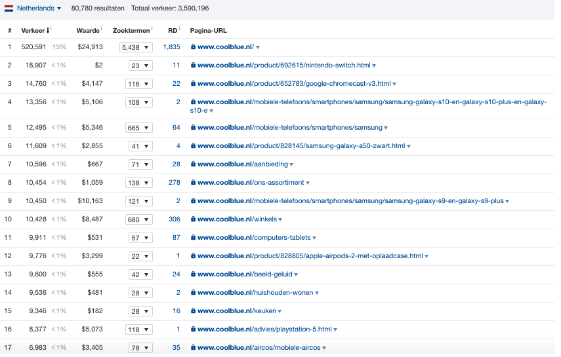This screenshot has height=357, width=561.
Task: Open the playstation-5.html advice link
Action: (x=265, y=329)
